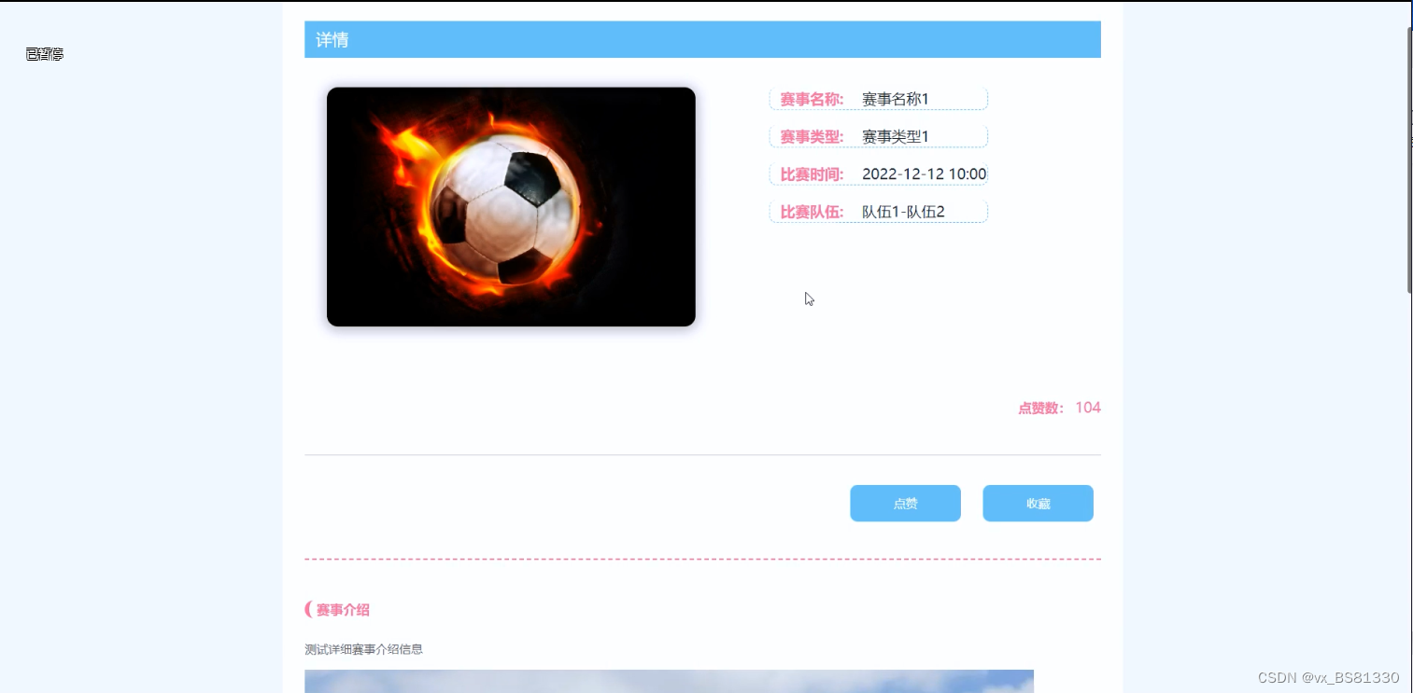Select the 赛事类型1 type value

click(x=896, y=137)
